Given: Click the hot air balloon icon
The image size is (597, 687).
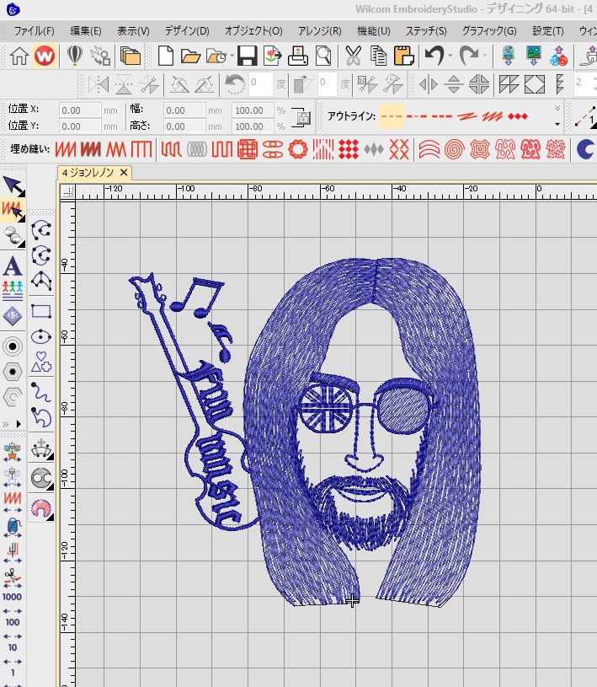Looking at the screenshot, I should 75,56.
